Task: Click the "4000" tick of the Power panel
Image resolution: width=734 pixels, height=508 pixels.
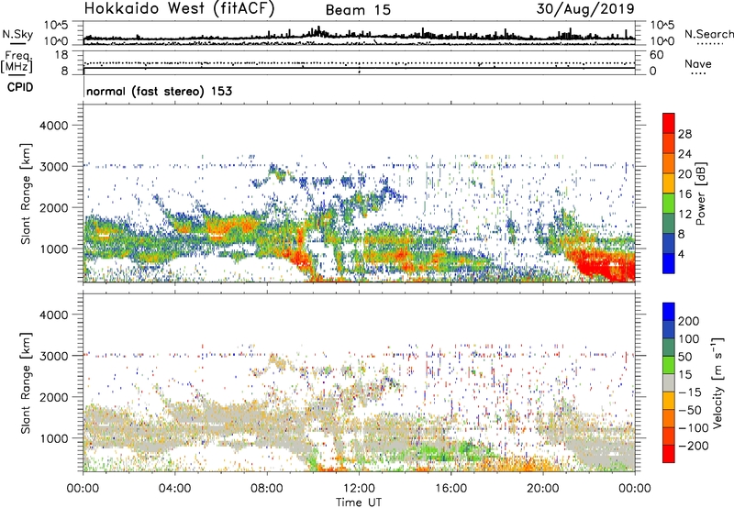Action: 54,126
